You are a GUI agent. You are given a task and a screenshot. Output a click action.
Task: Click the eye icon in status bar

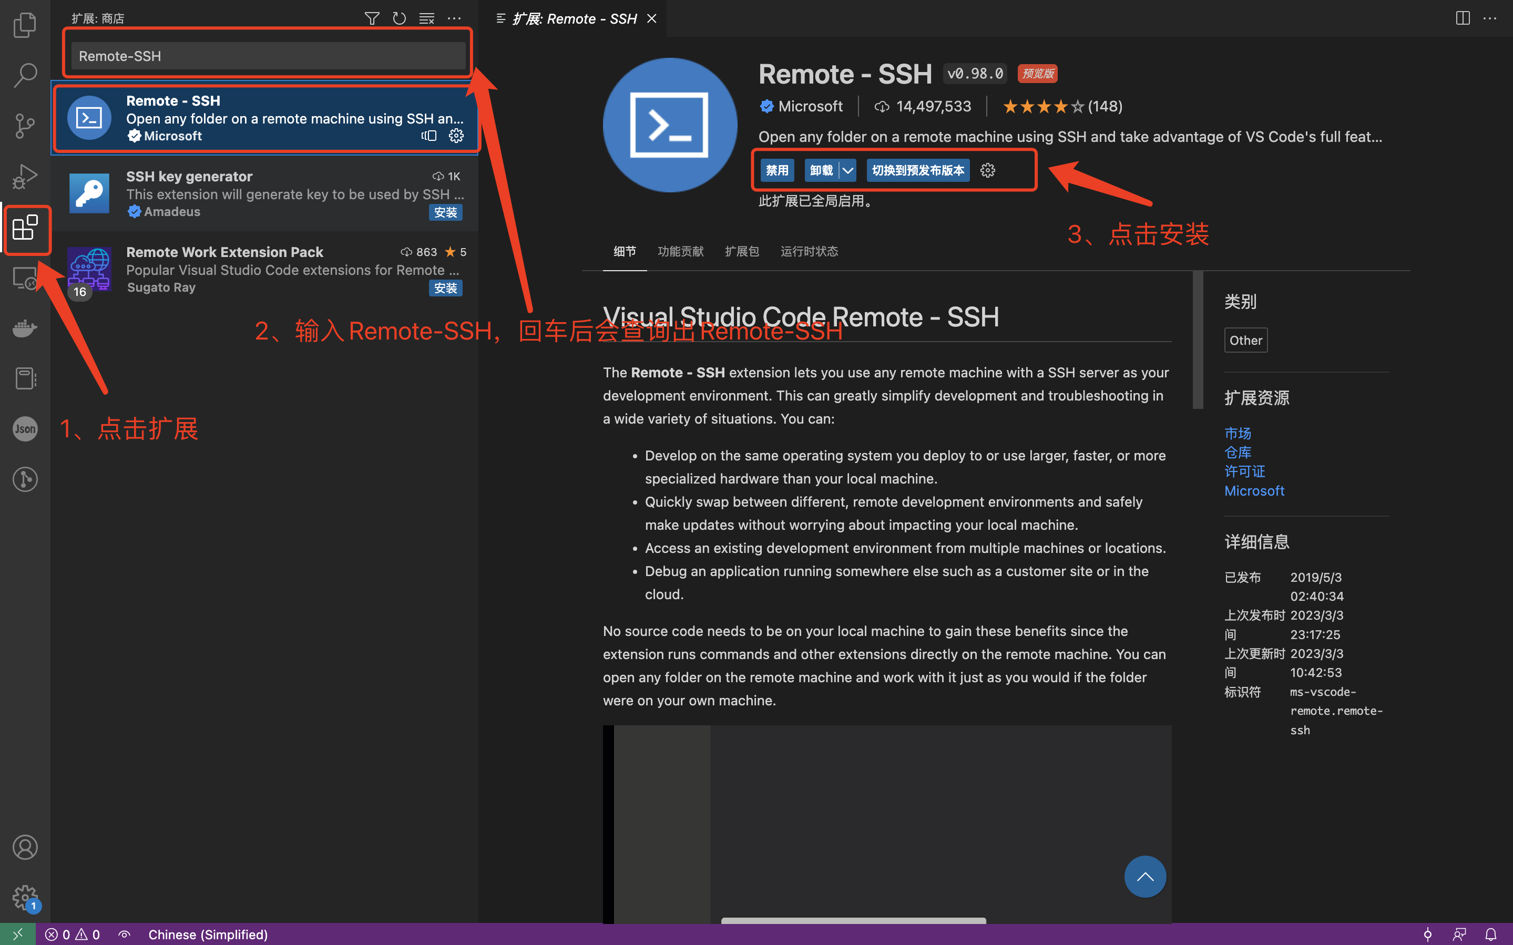coord(125,934)
